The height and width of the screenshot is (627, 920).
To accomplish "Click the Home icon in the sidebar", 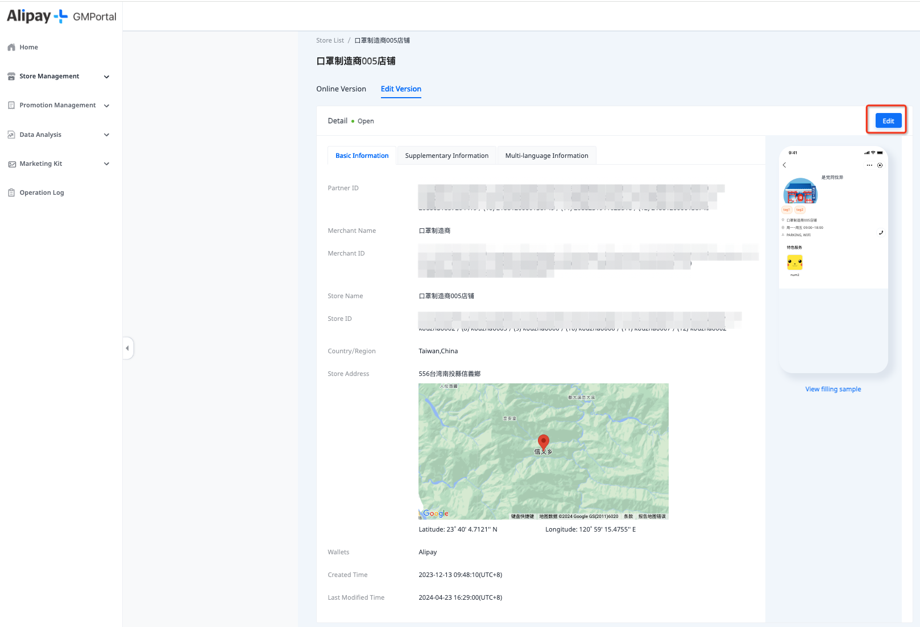I will tap(11, 47).
